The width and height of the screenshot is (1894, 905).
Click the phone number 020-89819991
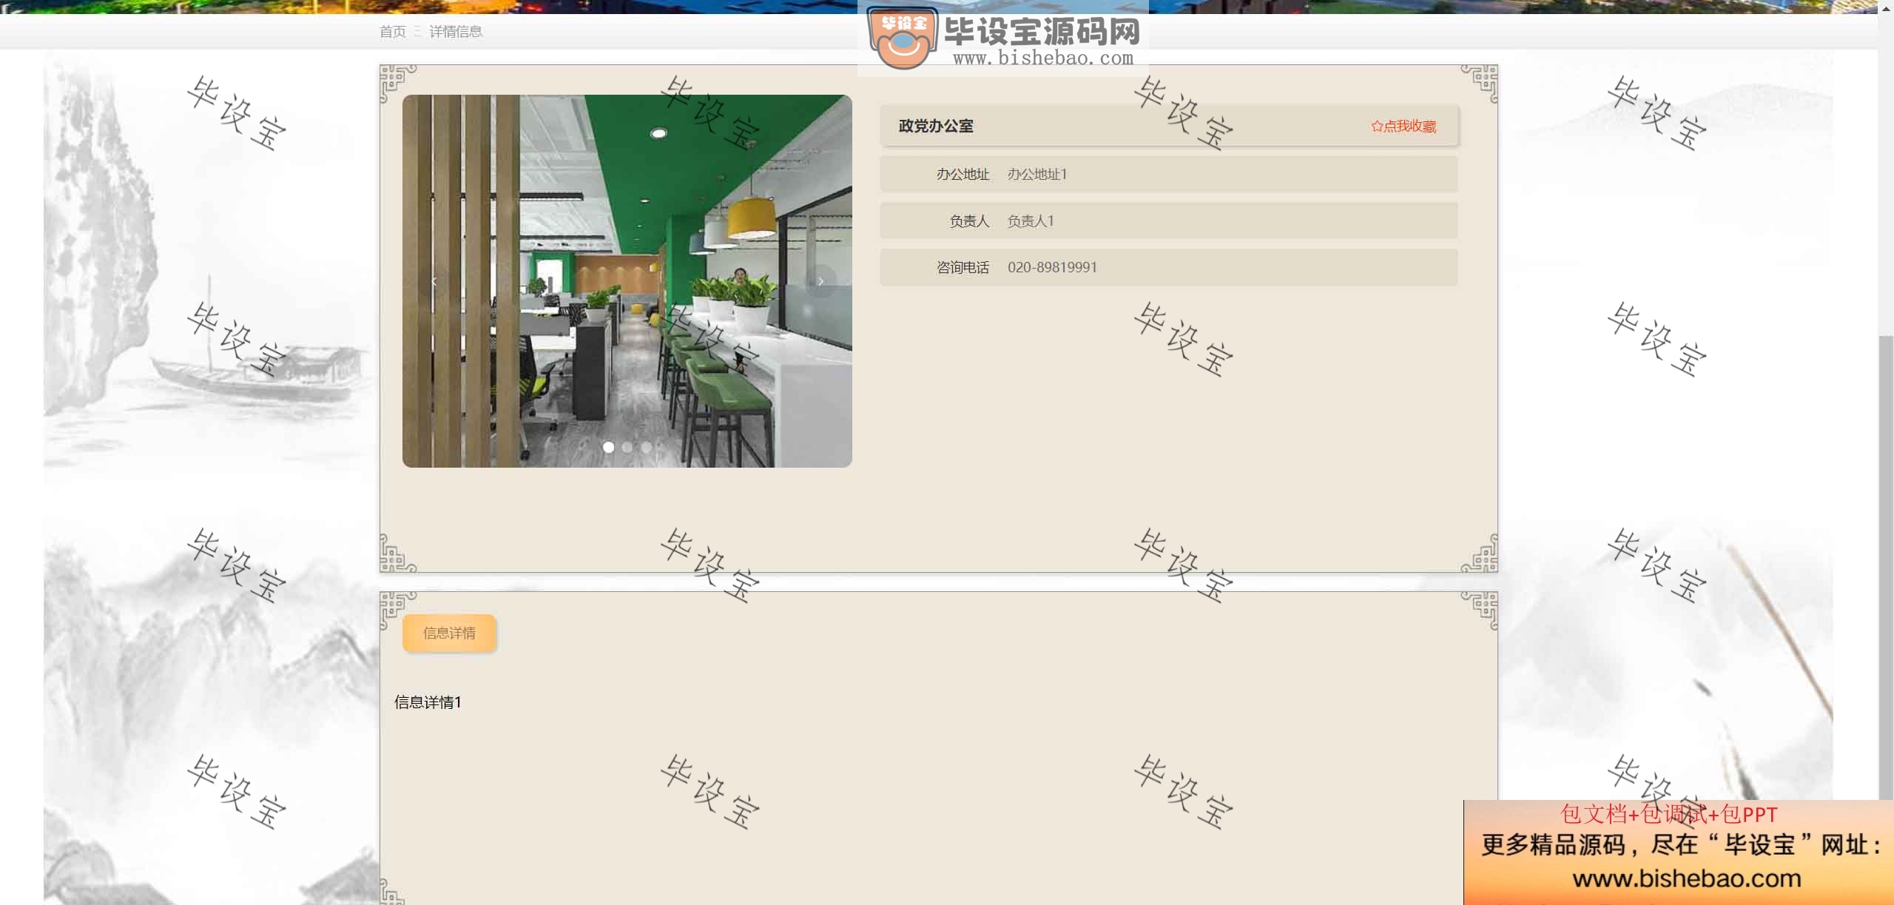(x=1052, y=268)
